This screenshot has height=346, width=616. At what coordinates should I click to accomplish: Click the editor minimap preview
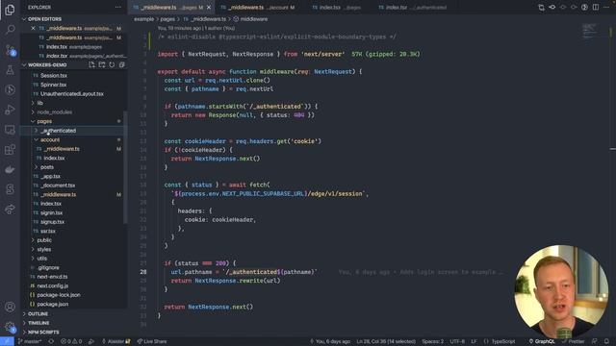click(x=589, y=31)
